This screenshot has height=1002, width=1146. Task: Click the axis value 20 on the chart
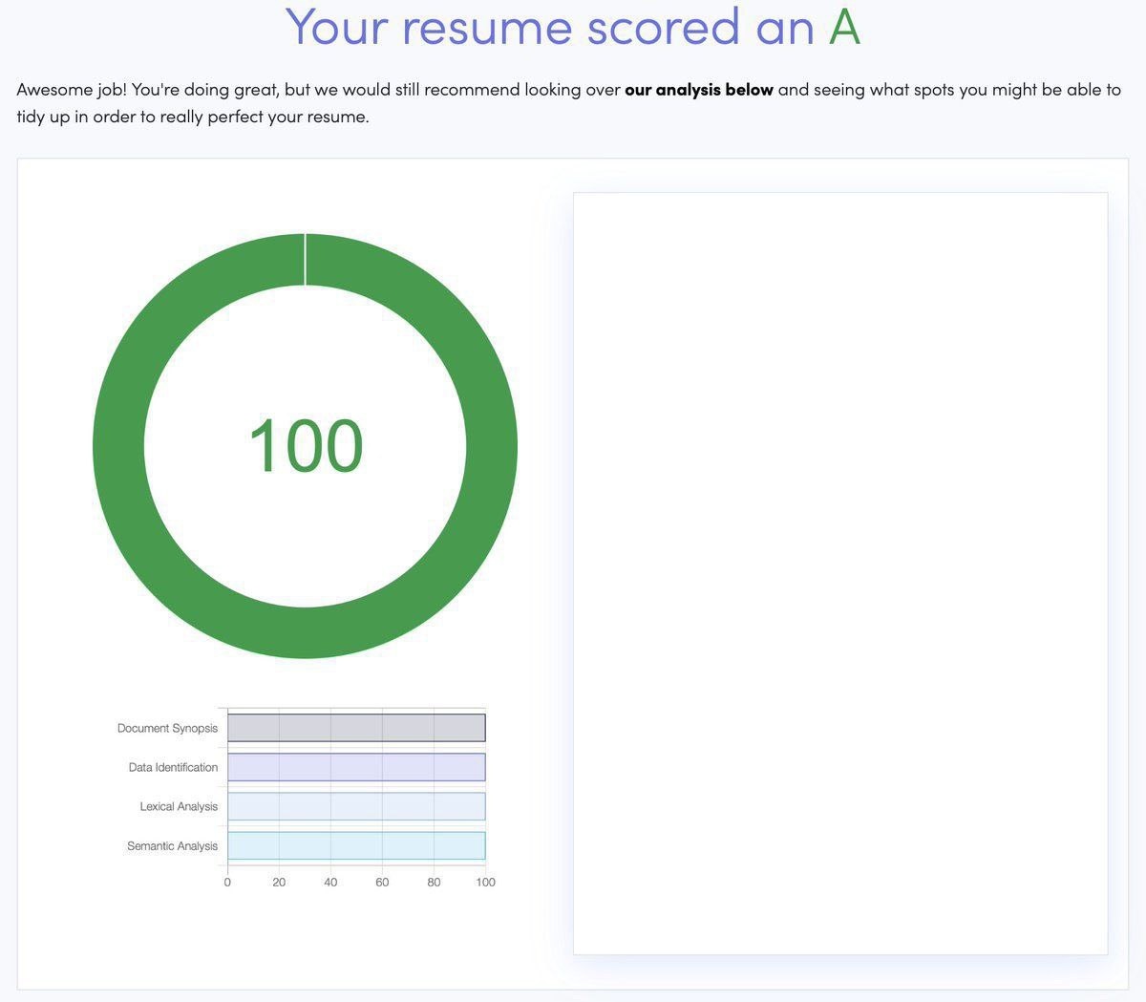click(x=279, y=882)
